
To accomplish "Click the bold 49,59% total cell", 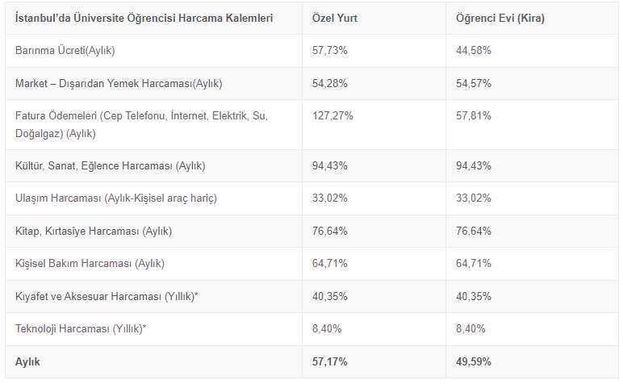I will pos(473,362).
